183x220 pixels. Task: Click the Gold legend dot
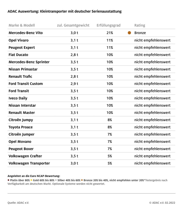pos(31,180)
